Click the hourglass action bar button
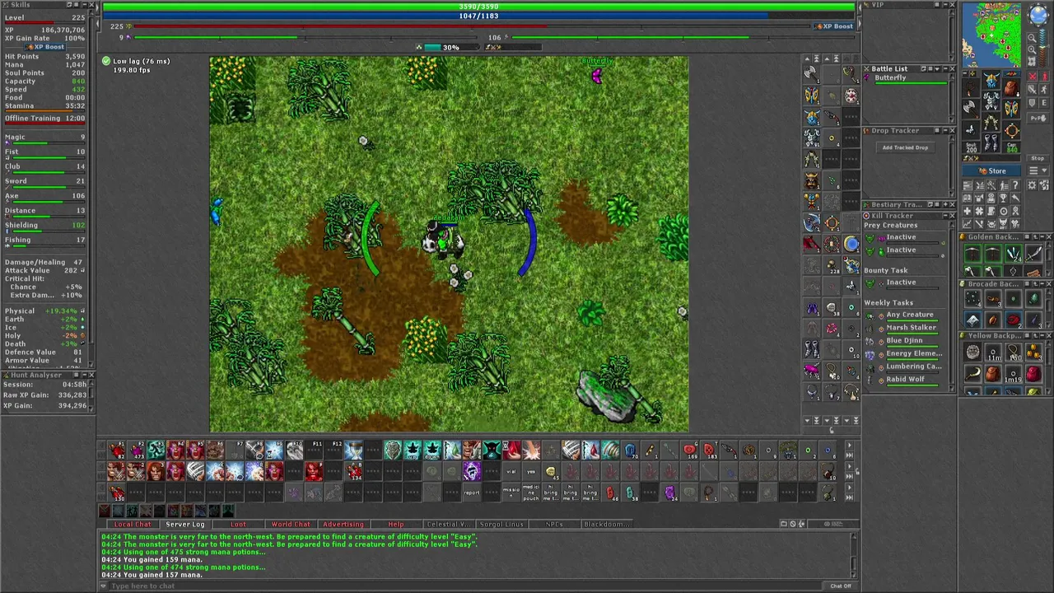The width and height of the screenshot is (1054, 593). pyautogui.click(x=353, y=450)
